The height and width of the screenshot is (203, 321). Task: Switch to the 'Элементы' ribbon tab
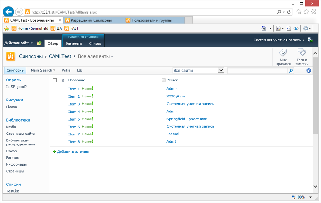tap(74, 43)
